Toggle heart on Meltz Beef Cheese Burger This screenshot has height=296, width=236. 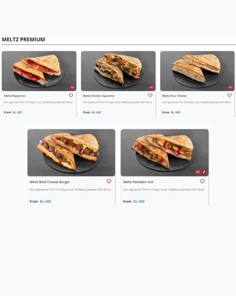coord(109,181)
